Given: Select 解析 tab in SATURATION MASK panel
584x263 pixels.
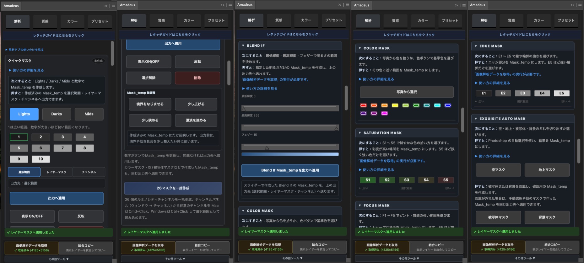Looking at the screenshot, I should click(x=368, y=21).
